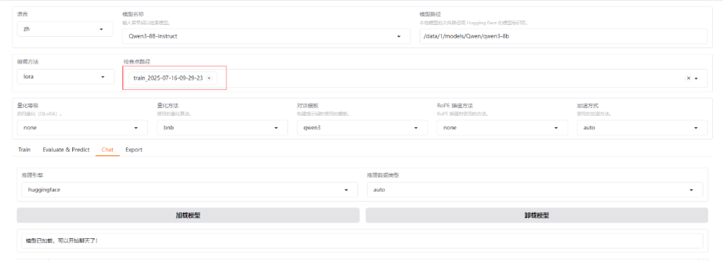Click the 卸载模型 unload model button
This screenshot has height=261, width=723.
tap(537, 215)
